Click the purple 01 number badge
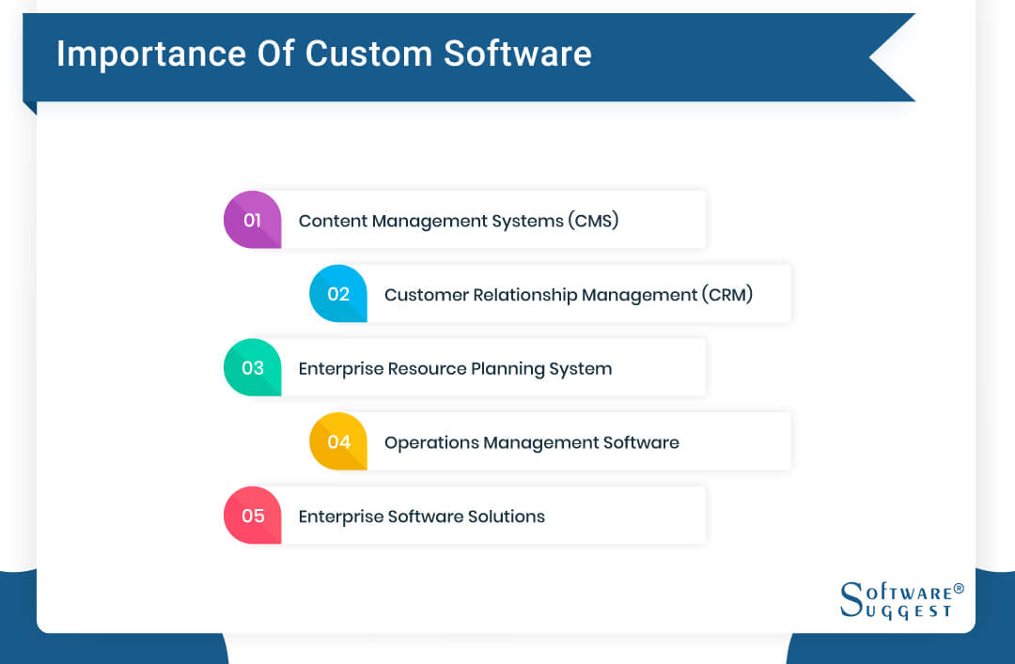 coord(252,220)
